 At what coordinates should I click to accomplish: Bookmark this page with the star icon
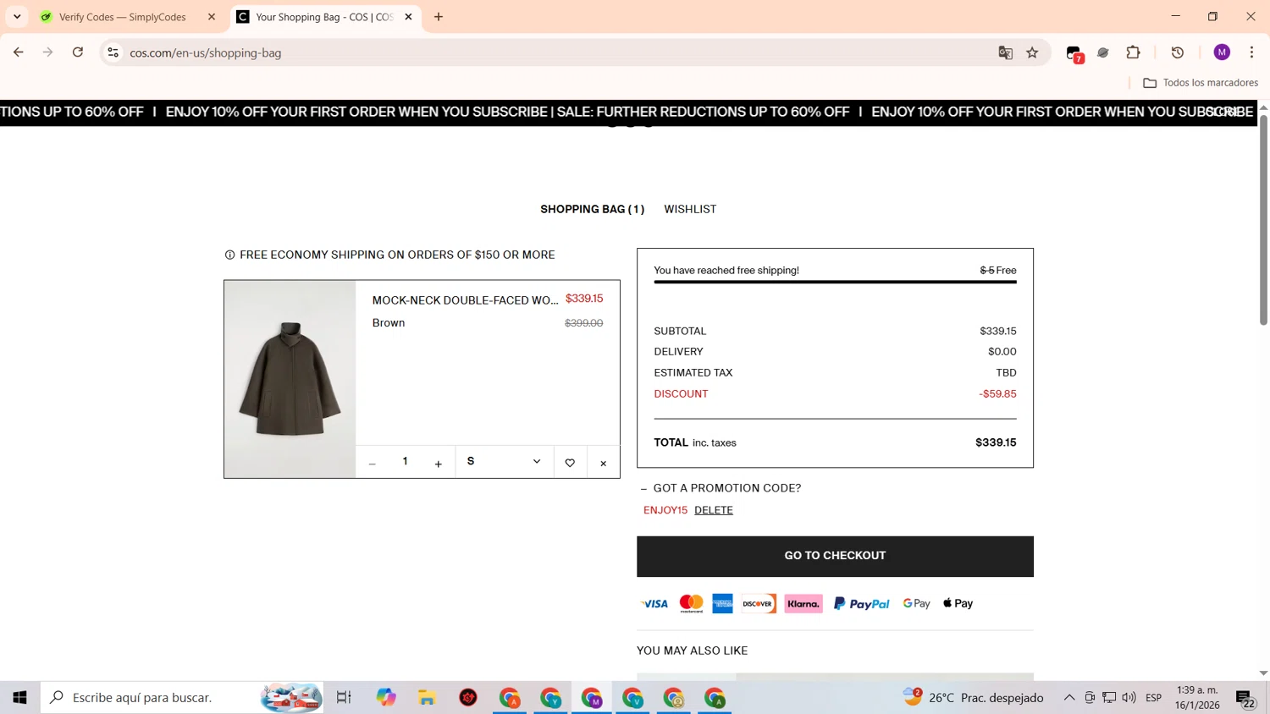(x=1032, y=52)
